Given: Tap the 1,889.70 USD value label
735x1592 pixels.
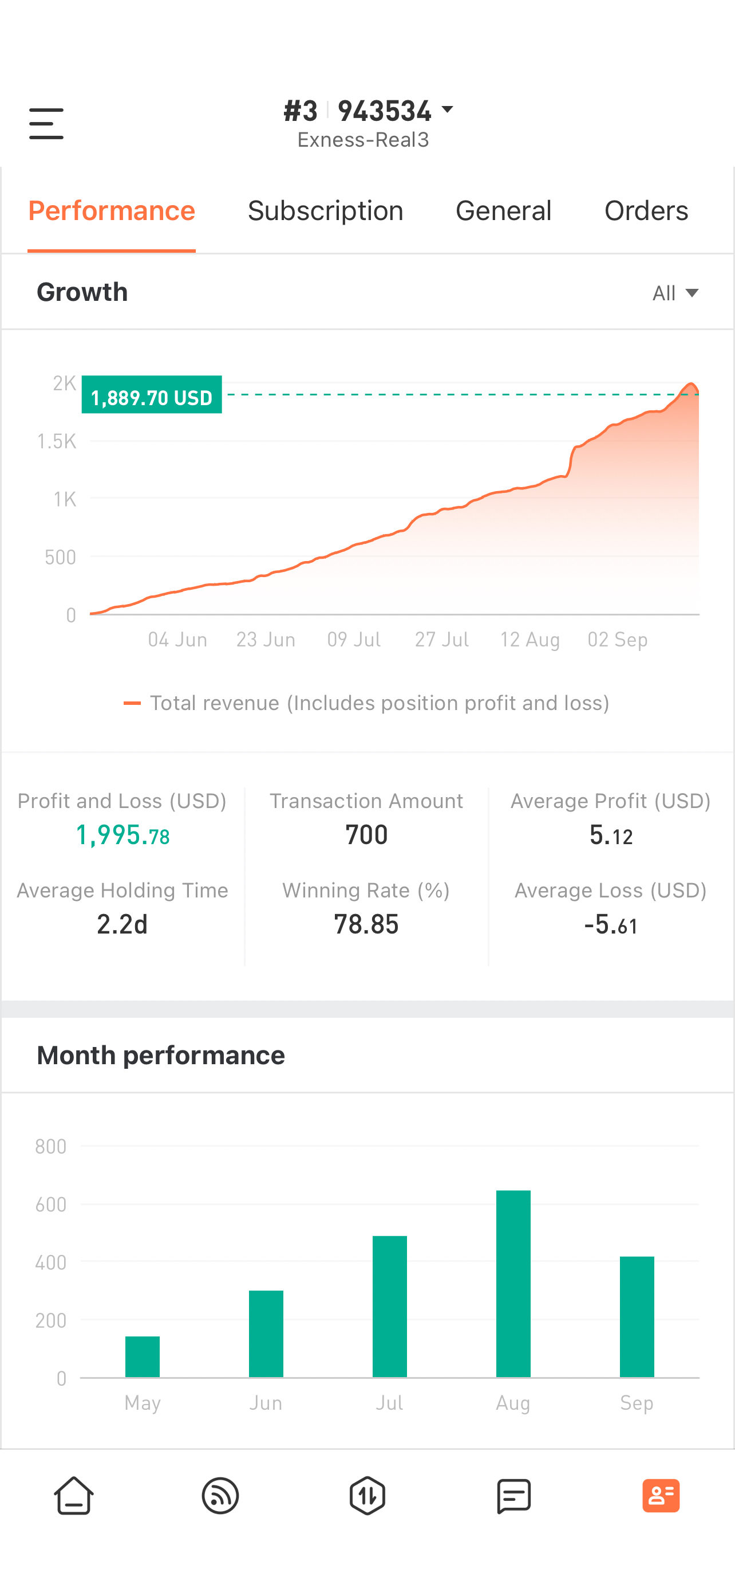Looking at the screenshot, I should tap(152, 395).
